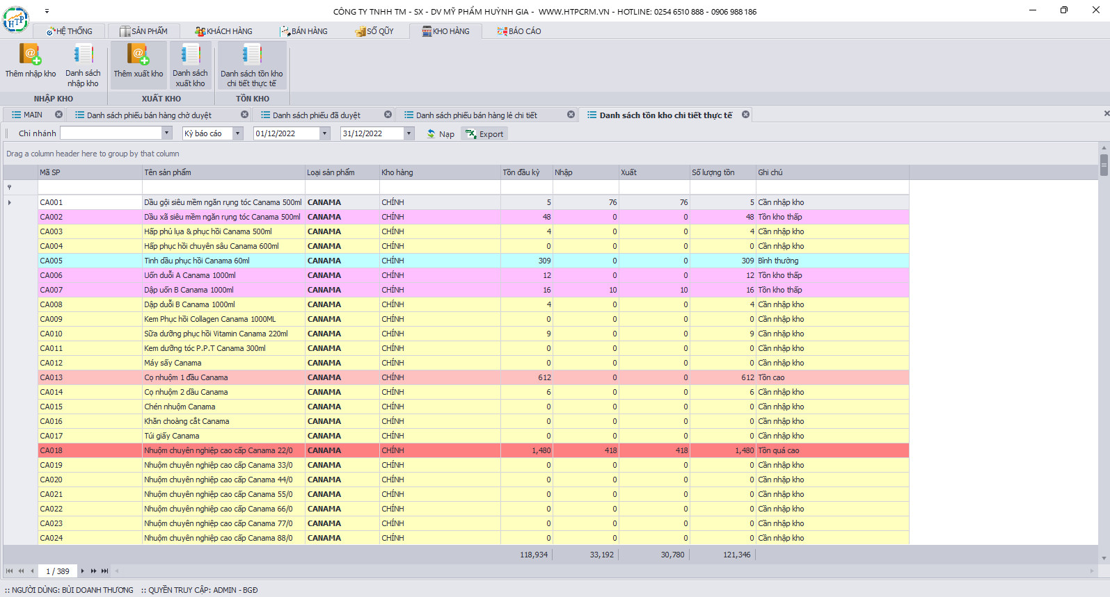1110x597 pixels.
Task: Switch to Danh sách phiếu bán hàng lẻ chi tiết tab
Action: pyautogui.click(x=477, y=115)
